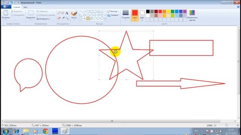Pick the green color swatch
Image resolution: width=241 pixels, height=135 pixels.
[172, 12]
